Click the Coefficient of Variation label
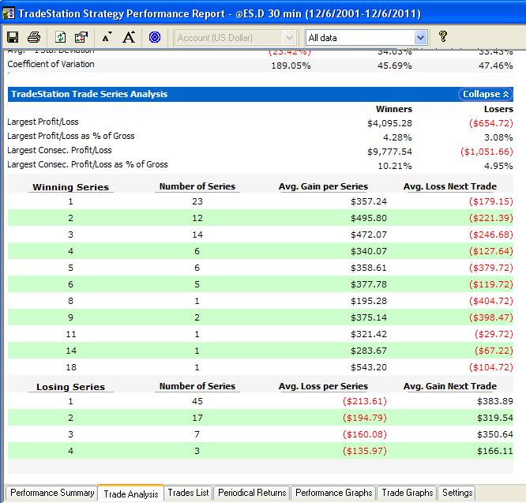This screenshot has width=526, height=503. pos(51,64)
